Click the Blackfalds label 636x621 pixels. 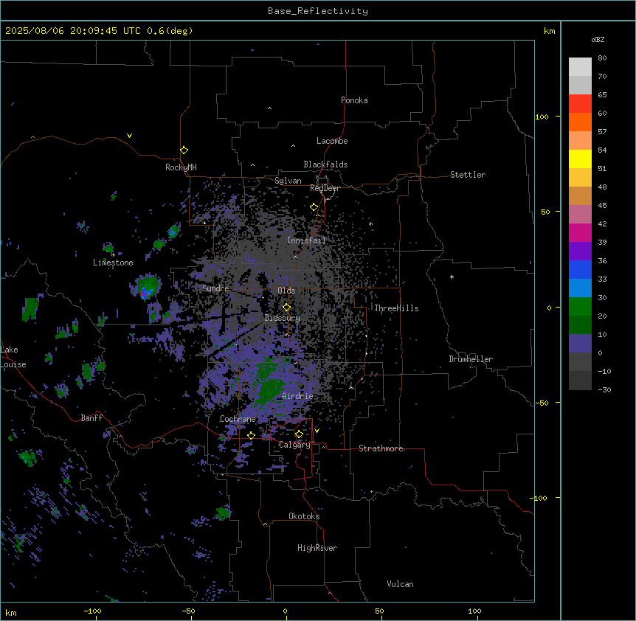[325, 164]
